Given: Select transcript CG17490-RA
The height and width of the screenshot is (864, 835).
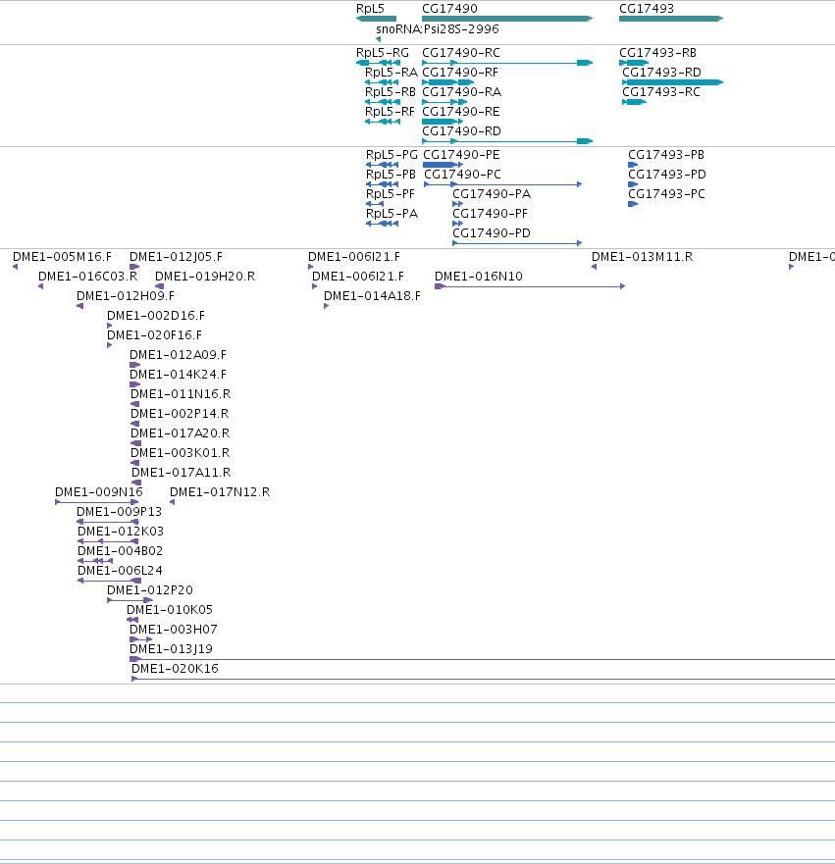Looking at the screenshot, I should 444,102.
